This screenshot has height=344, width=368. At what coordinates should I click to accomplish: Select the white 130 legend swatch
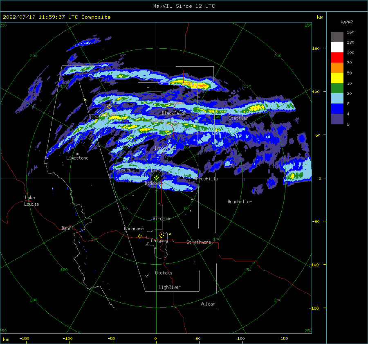[x=337, y=47]
